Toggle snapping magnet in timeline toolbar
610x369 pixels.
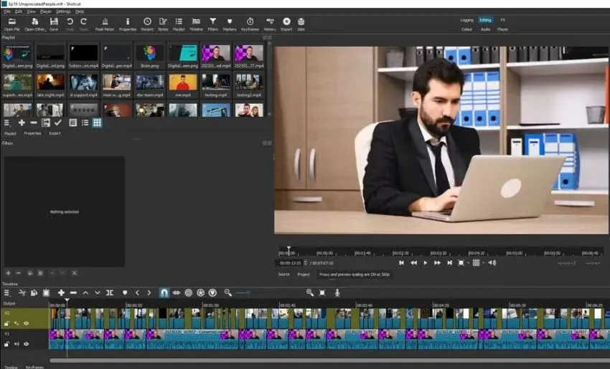tap(164, 292)
